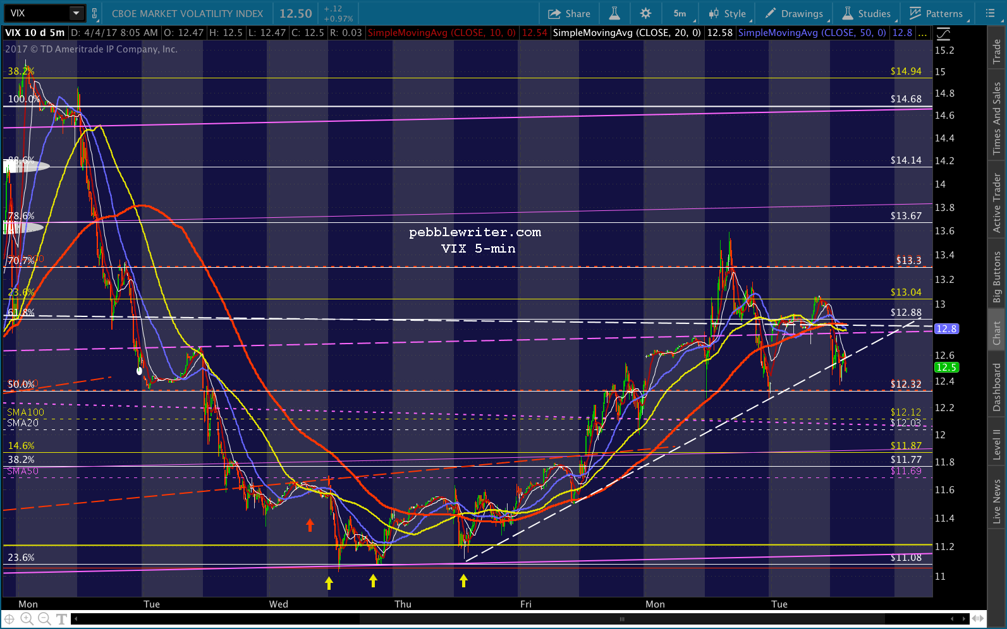Click the $12.88 price level label
Viewport: 1007px width, 629px height.
[906, 313]
